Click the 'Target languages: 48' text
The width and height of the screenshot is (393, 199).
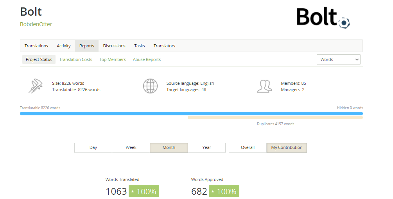click(186, 90)
